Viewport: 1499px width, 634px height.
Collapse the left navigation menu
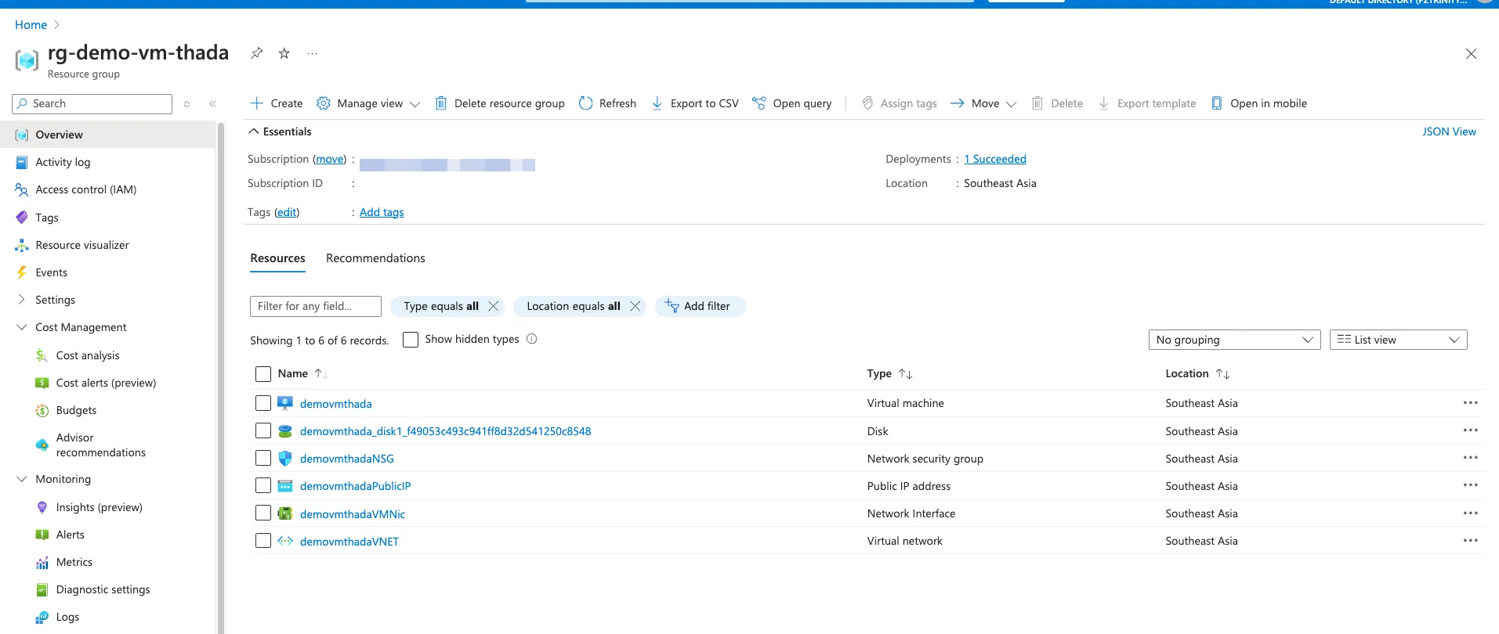(212, 103)
